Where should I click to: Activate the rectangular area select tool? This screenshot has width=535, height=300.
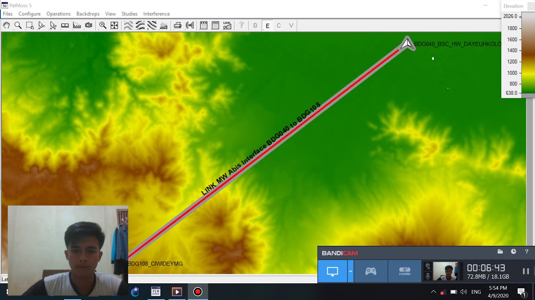pyautogui.click(x=30, y=25)
